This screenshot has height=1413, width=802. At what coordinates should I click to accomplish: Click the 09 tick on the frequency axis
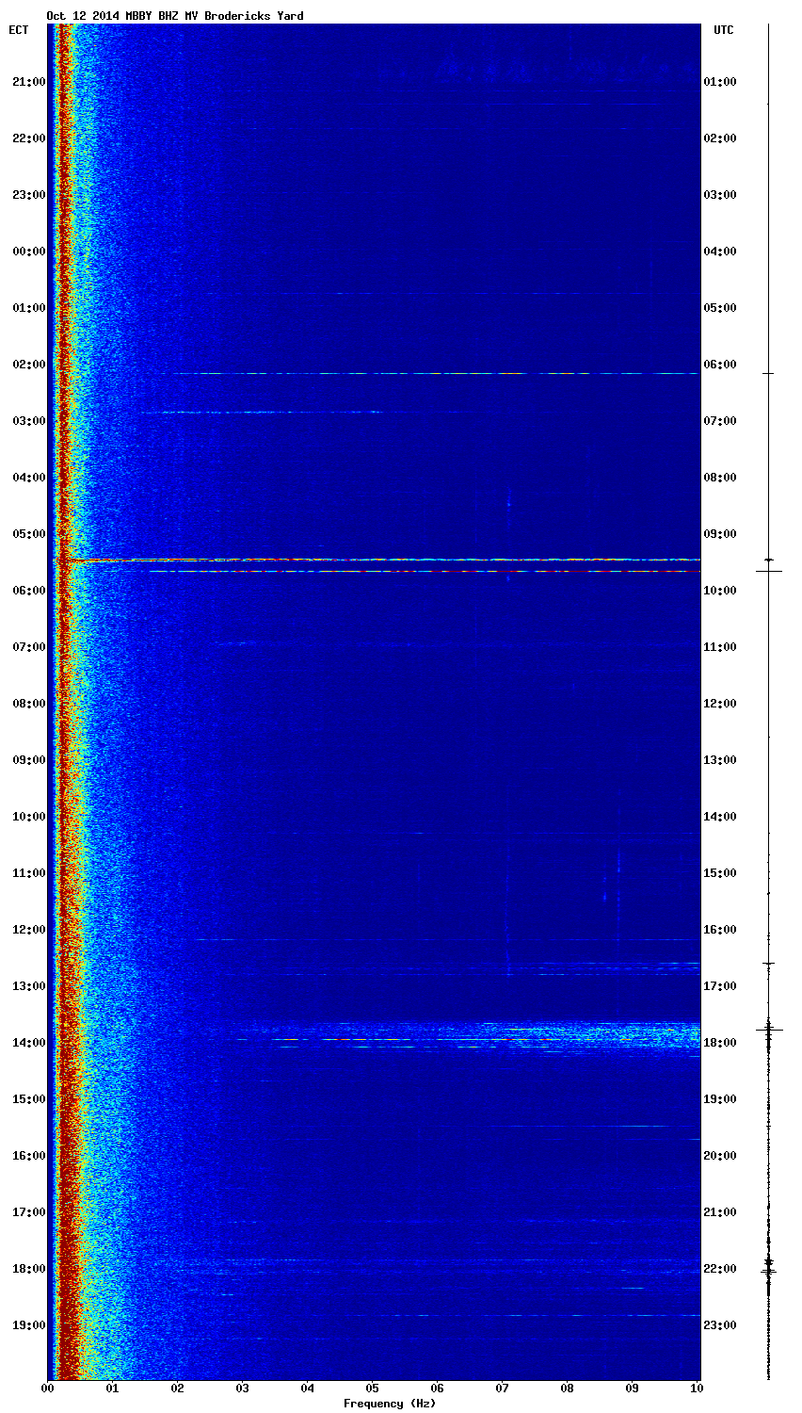coord(632,1389)
